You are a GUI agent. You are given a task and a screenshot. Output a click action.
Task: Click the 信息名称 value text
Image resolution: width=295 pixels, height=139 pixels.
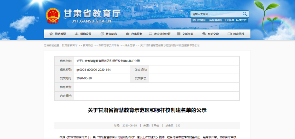[x=108, y=61]
